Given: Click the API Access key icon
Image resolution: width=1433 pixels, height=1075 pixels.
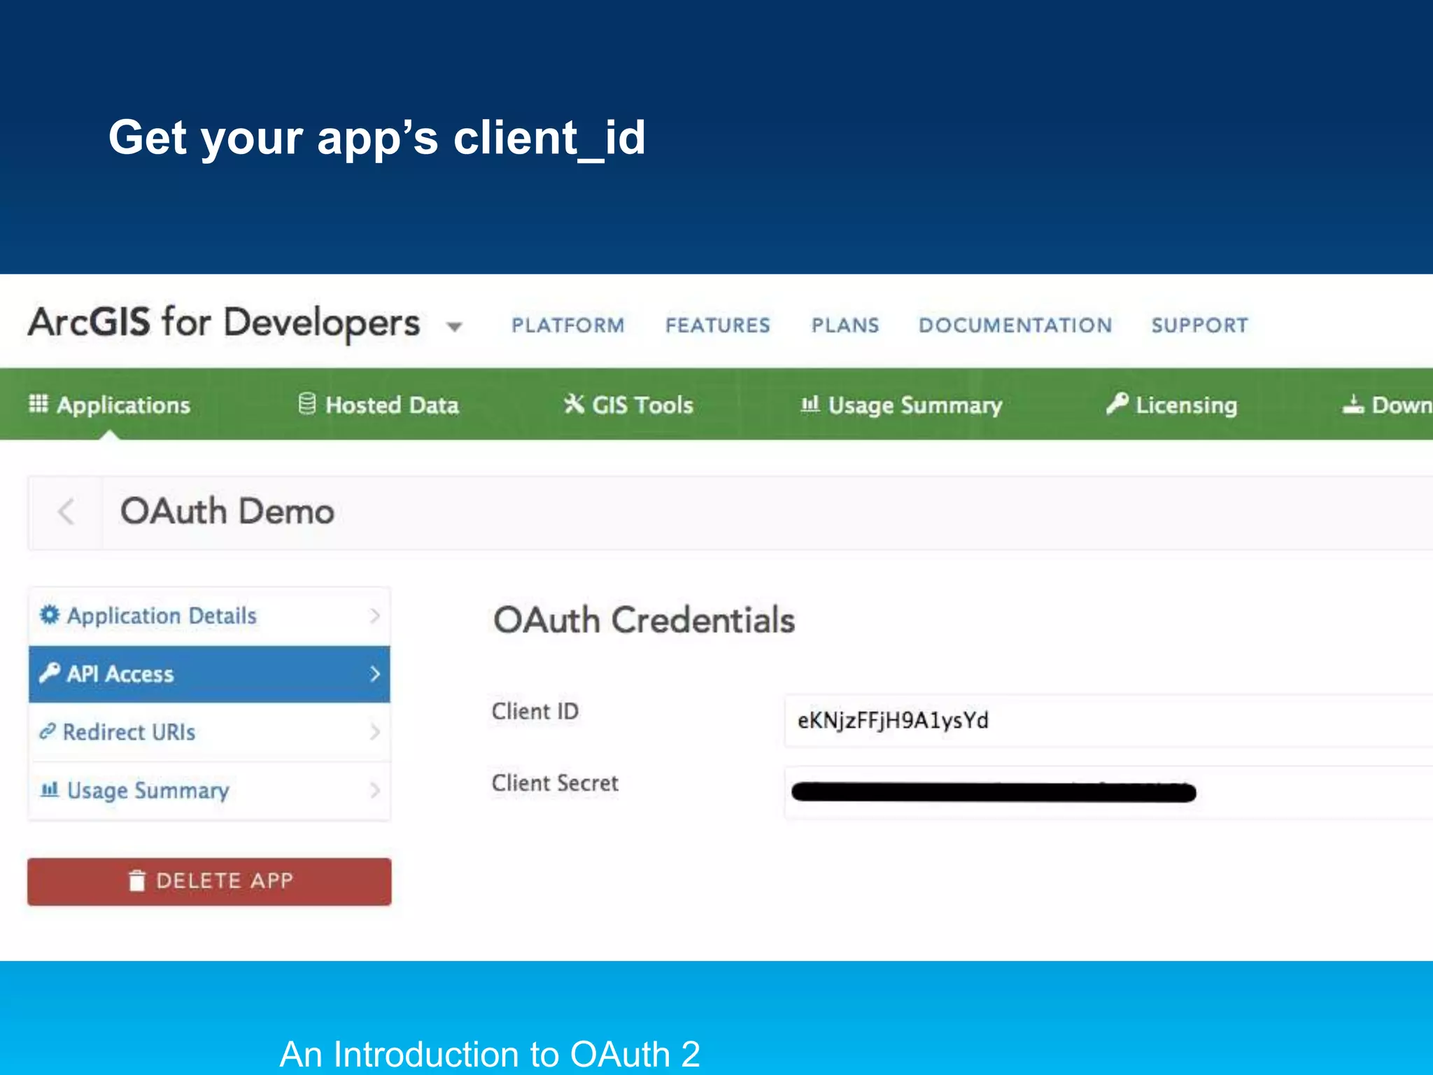Looking at the screenshot, I should 50,673.
